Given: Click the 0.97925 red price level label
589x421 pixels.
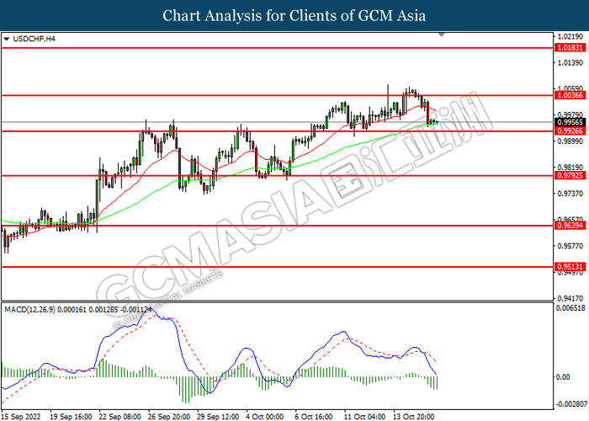Looking at the screenshot, I should pyautogui.click(x=570, y=175).
